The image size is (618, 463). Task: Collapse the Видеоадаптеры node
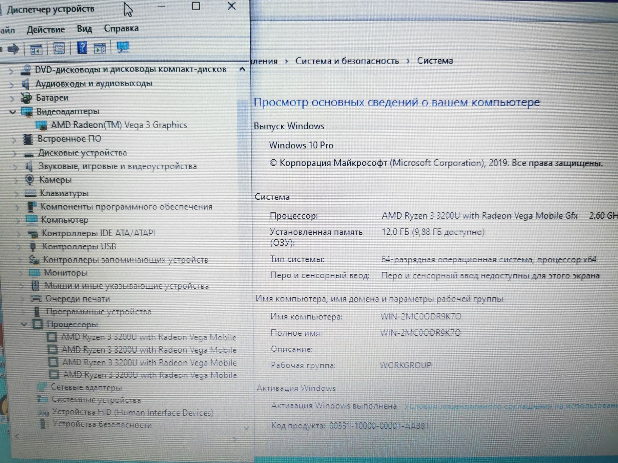(x=13, y=112)
